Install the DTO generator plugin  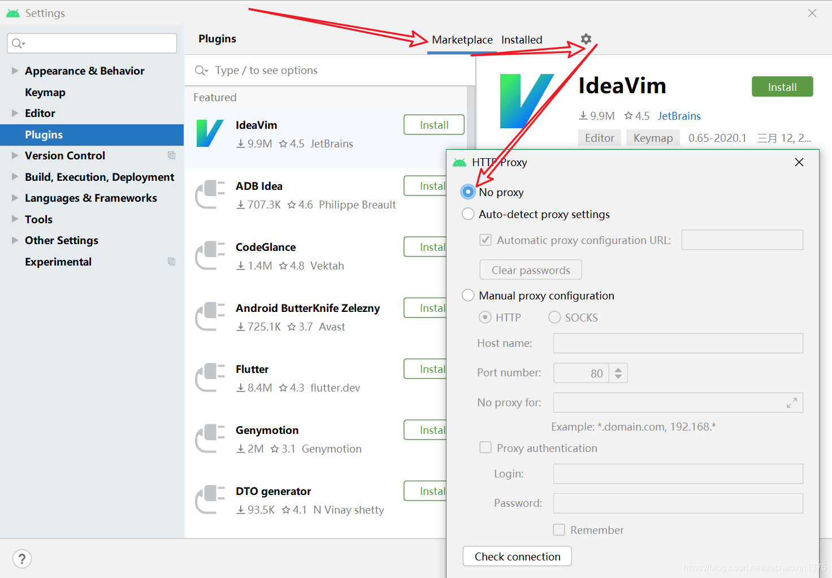pos(425,491)
